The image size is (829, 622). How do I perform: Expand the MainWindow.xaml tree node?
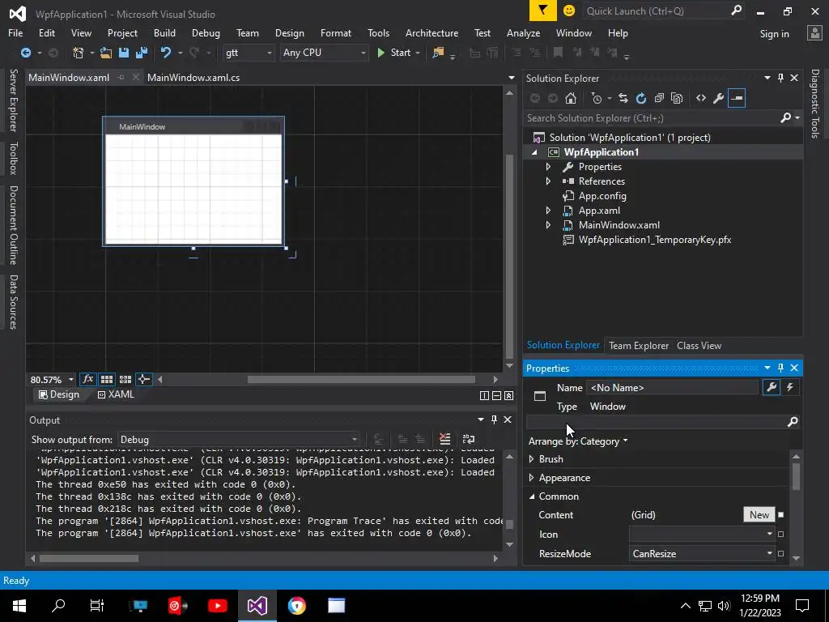548,225
